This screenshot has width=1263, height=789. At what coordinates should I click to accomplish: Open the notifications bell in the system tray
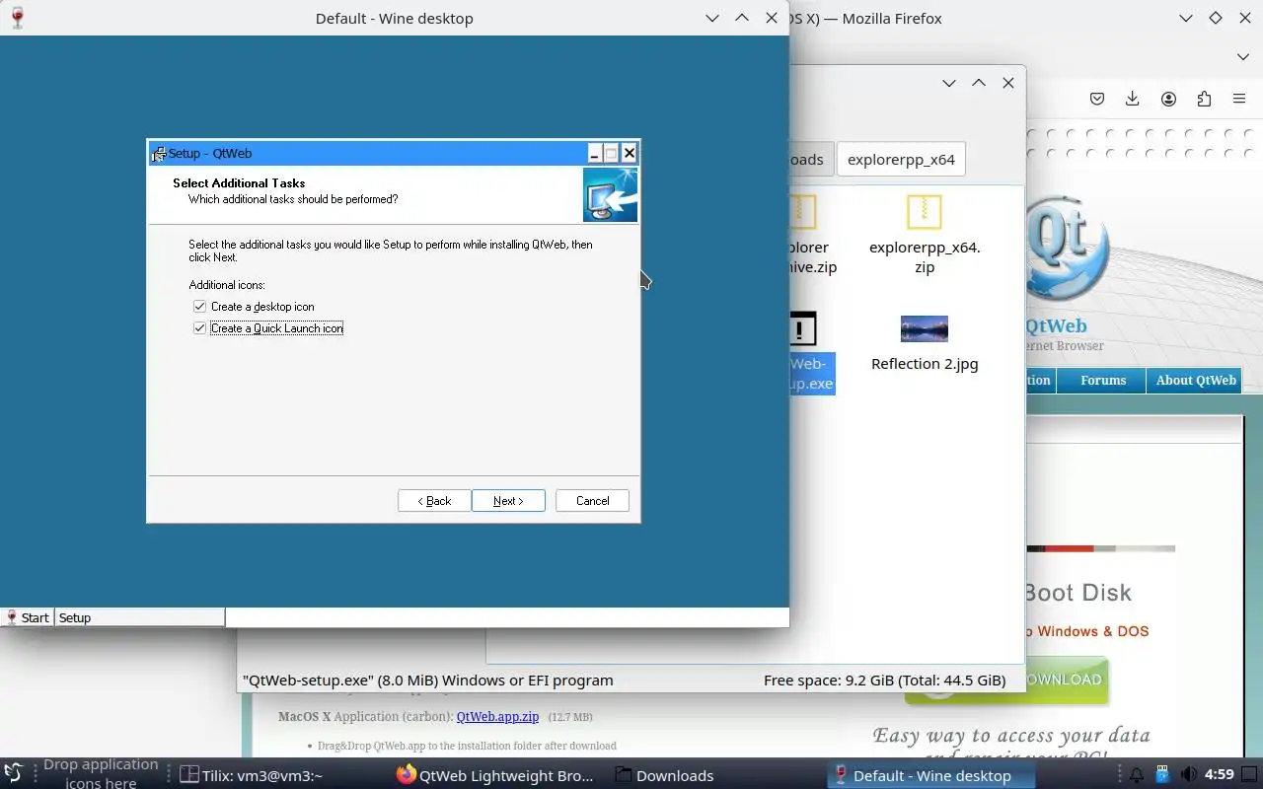click(x=1137, y=775)
